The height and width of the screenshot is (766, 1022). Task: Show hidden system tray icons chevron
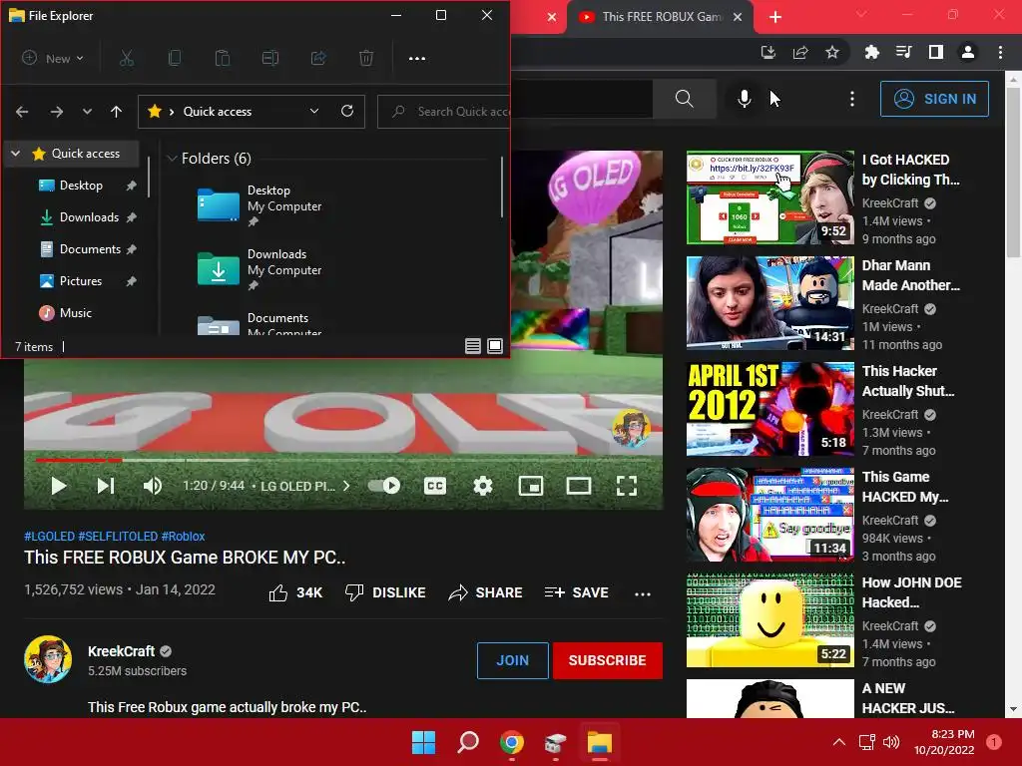(x=839, y=742)
